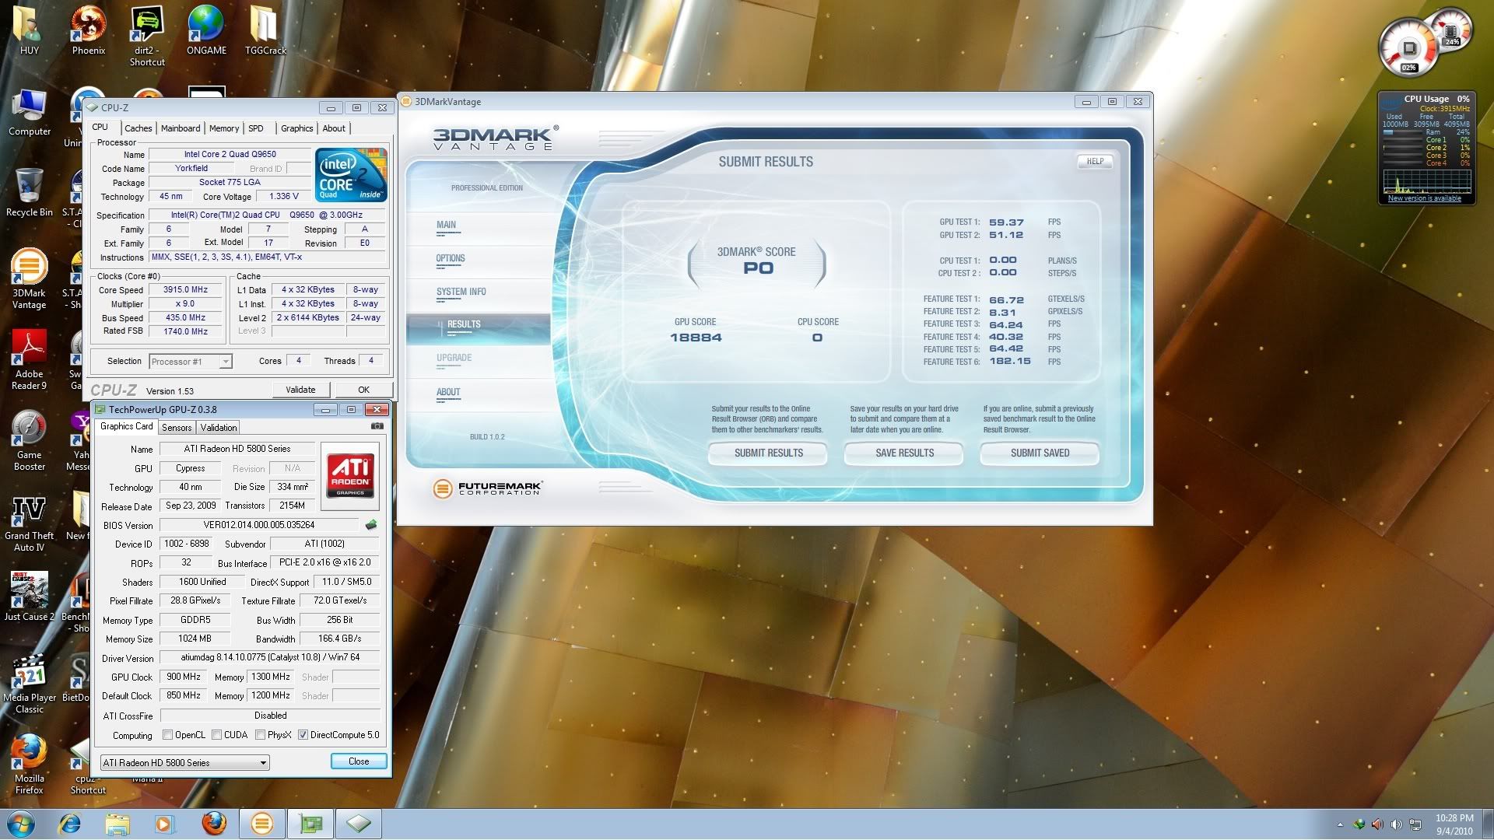This screenshot has height=840, width=1494.
Task: Switch to the Validation tab in GPU-Z
Action: point(219,428)
